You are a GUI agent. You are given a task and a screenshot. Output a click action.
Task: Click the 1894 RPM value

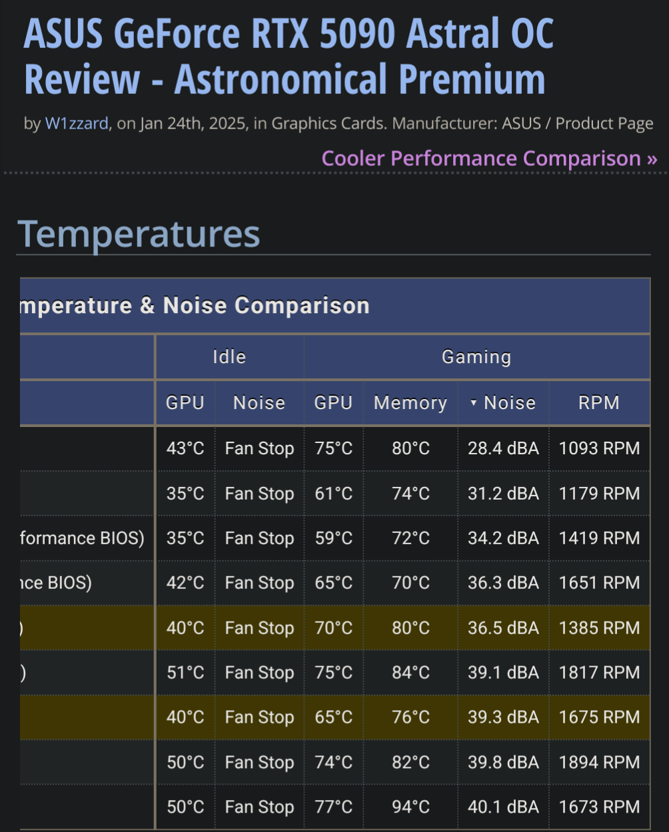pyautogui.click(x=599, y=762)
